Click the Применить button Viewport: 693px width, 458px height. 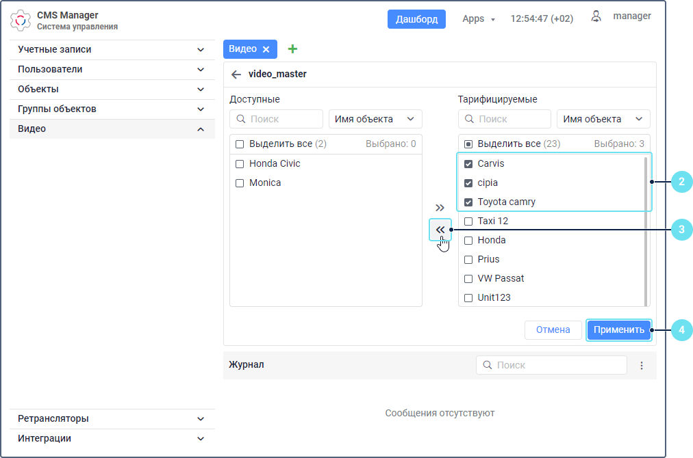(619, 330)
